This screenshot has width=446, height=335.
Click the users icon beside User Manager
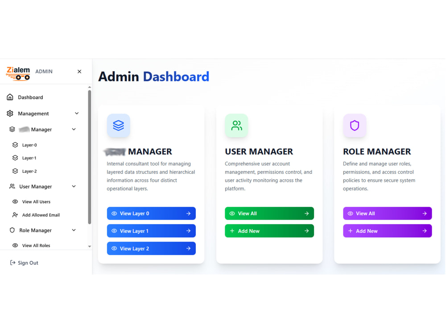12,186
